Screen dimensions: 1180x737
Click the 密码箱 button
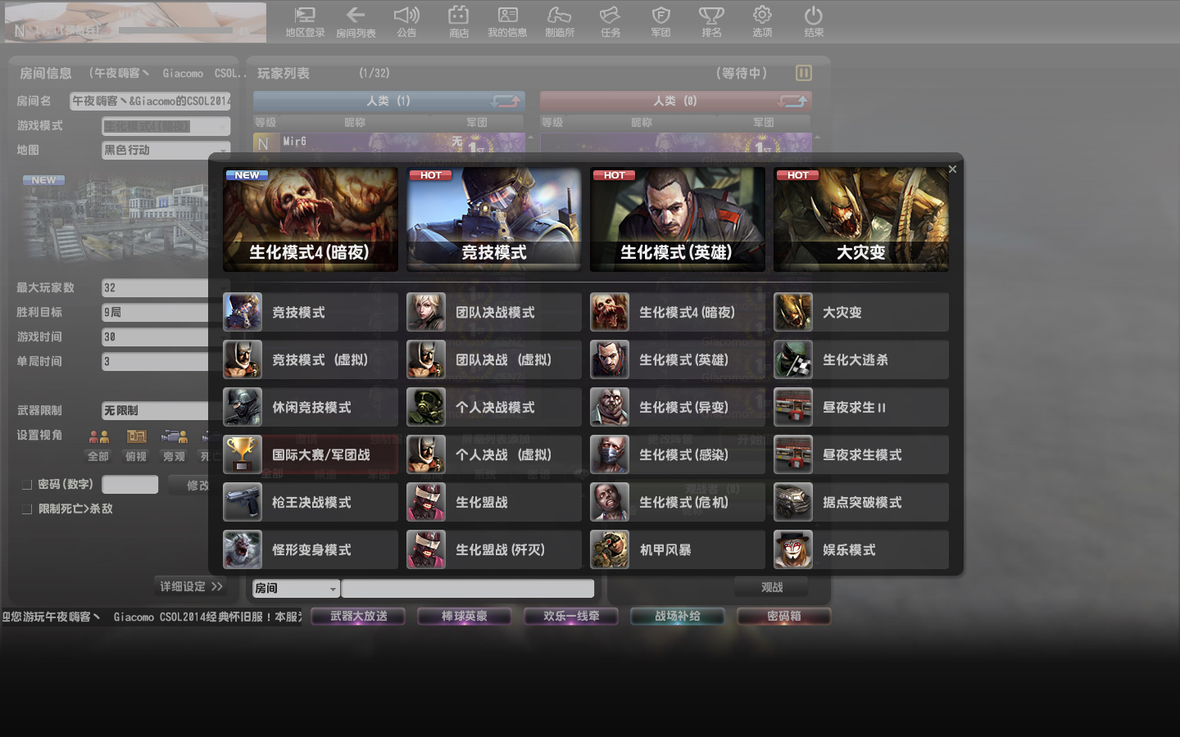[783, 617]
